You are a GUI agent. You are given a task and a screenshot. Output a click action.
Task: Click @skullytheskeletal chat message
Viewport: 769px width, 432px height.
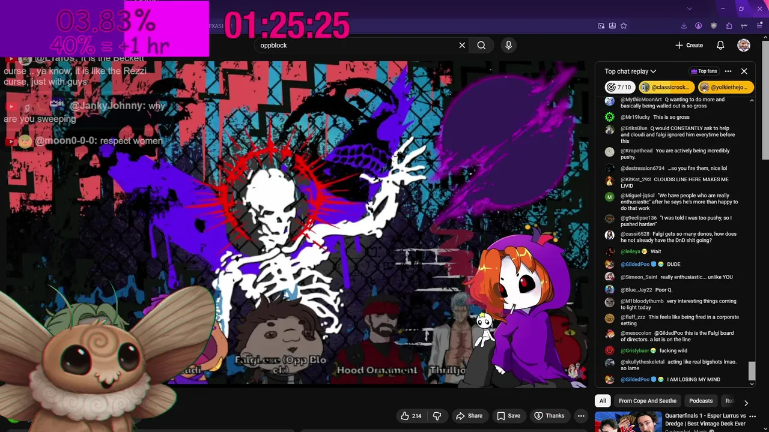[x=678, y=365]
